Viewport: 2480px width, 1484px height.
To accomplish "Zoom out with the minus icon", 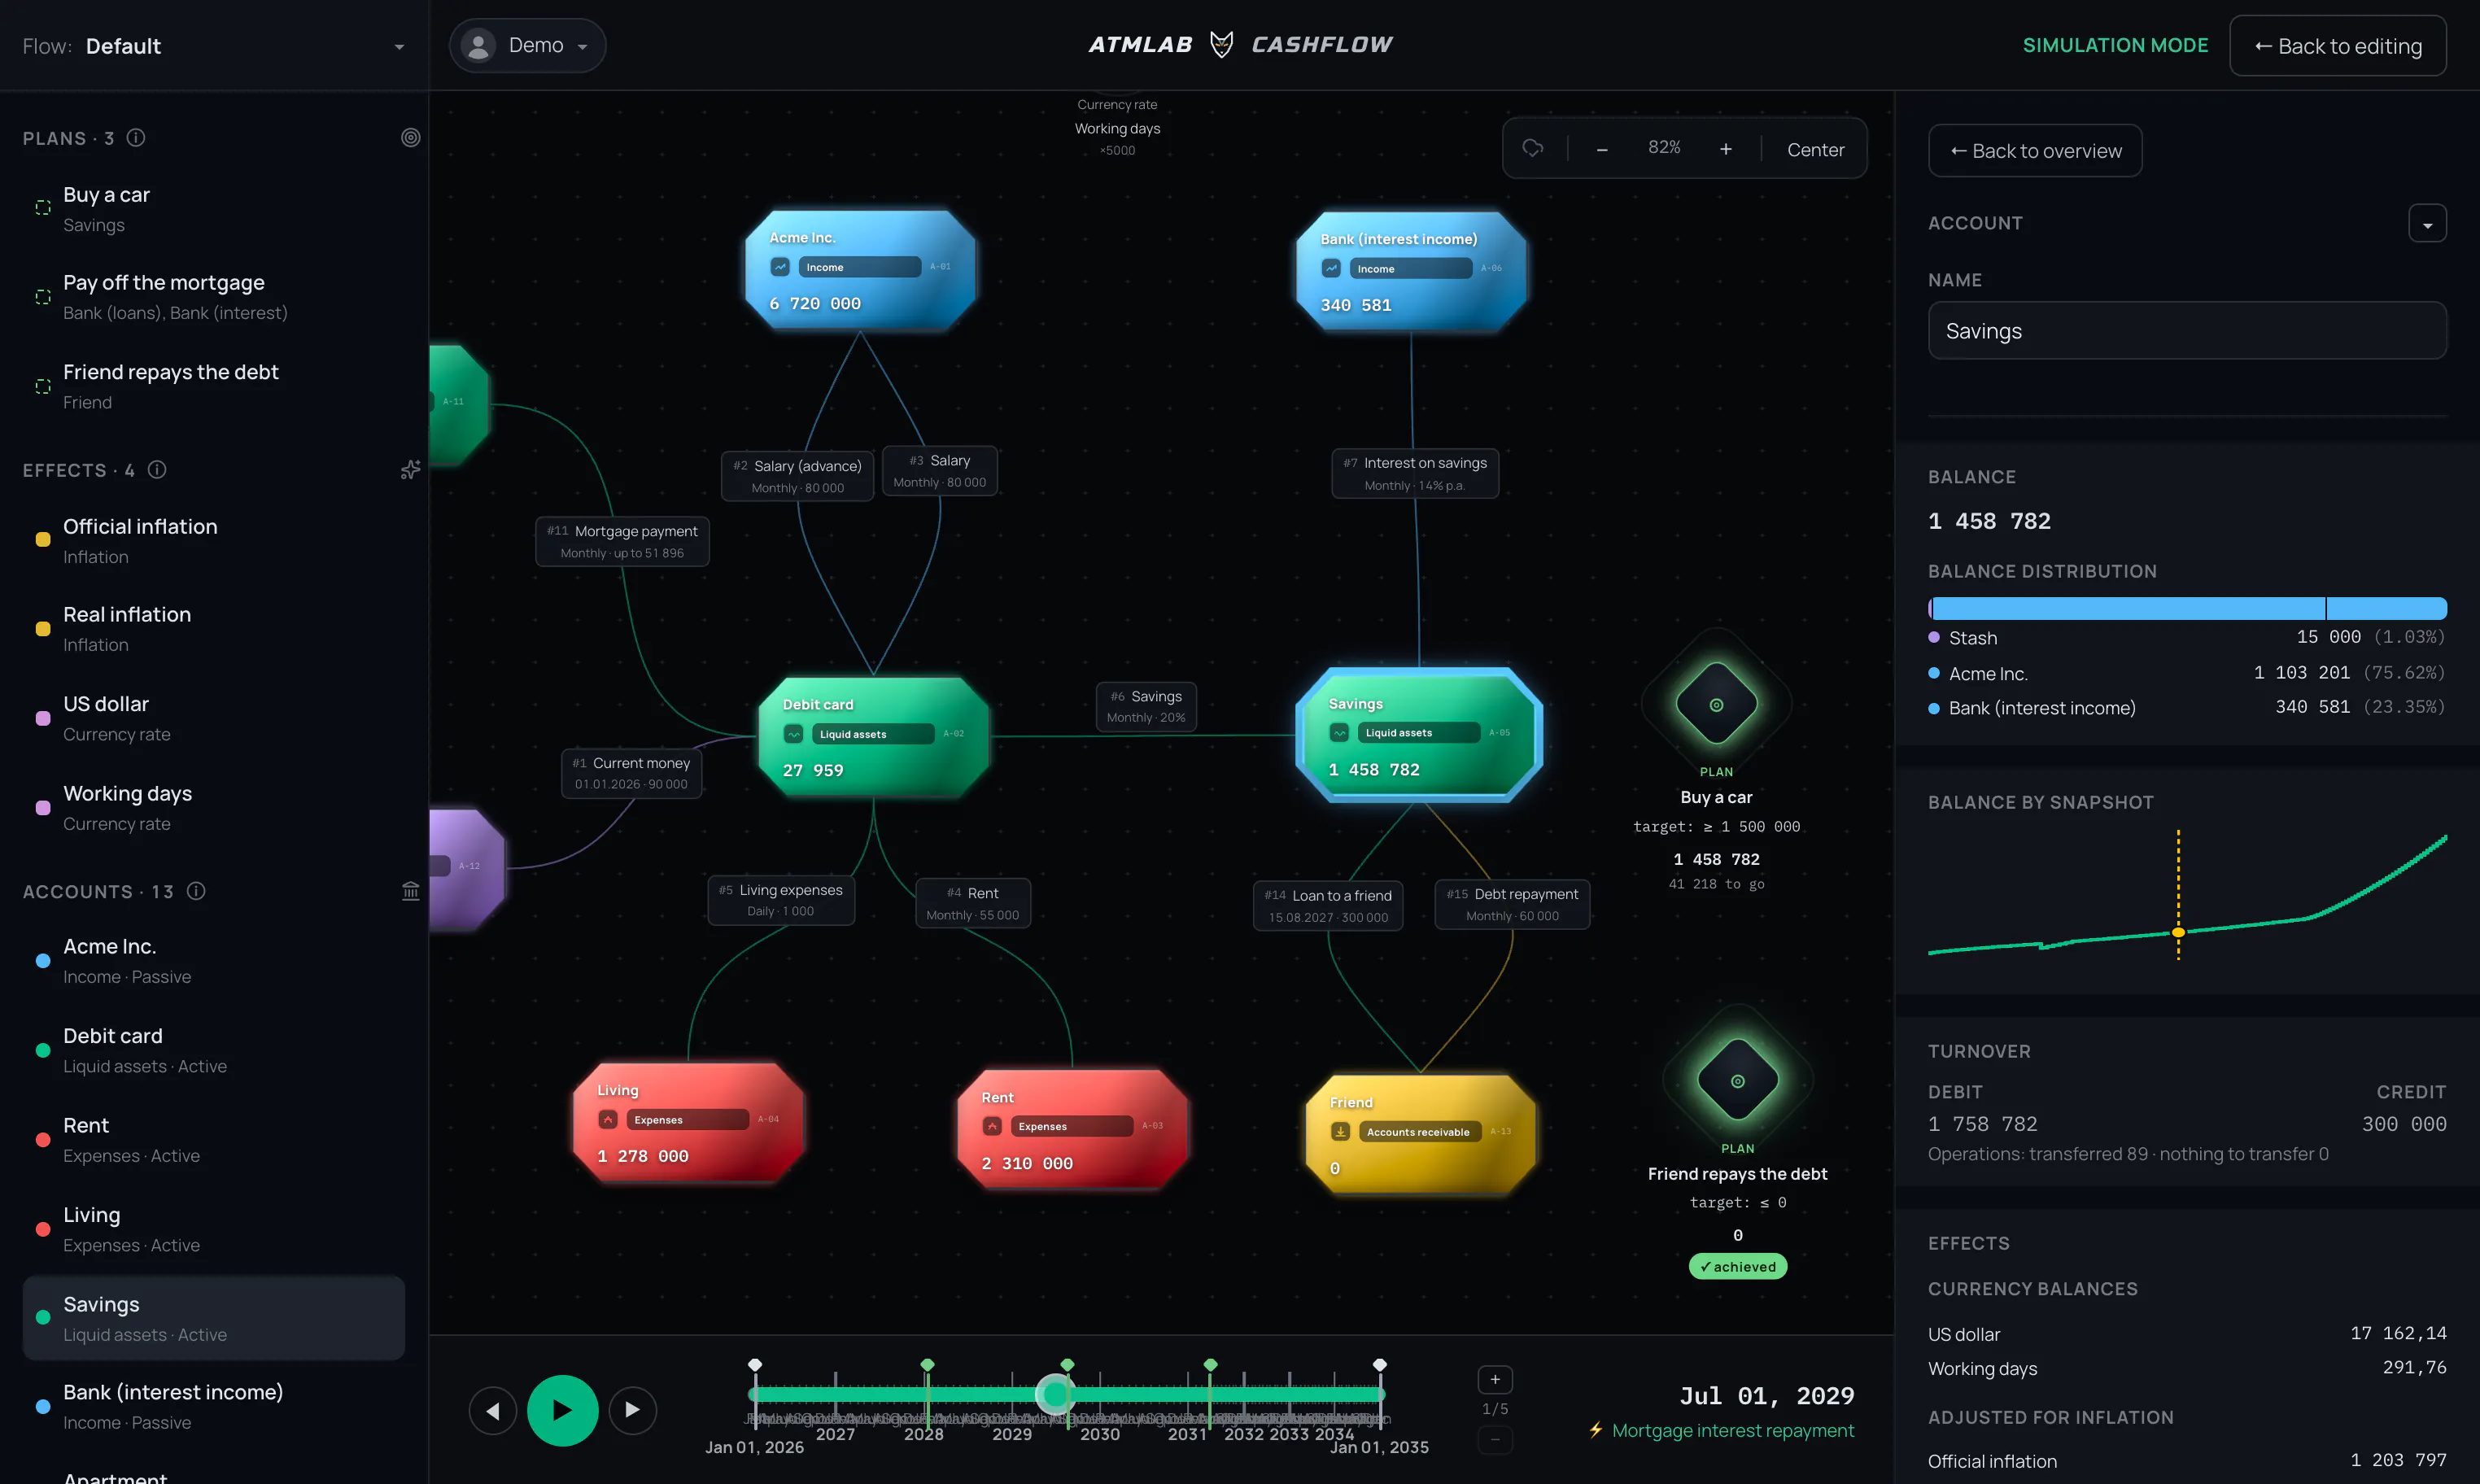I will tap(1602, 149).
